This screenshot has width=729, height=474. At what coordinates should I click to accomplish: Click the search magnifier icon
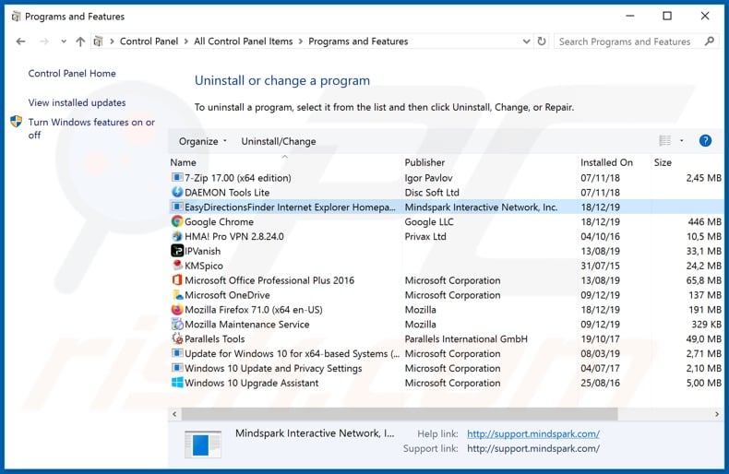[709, 41]
